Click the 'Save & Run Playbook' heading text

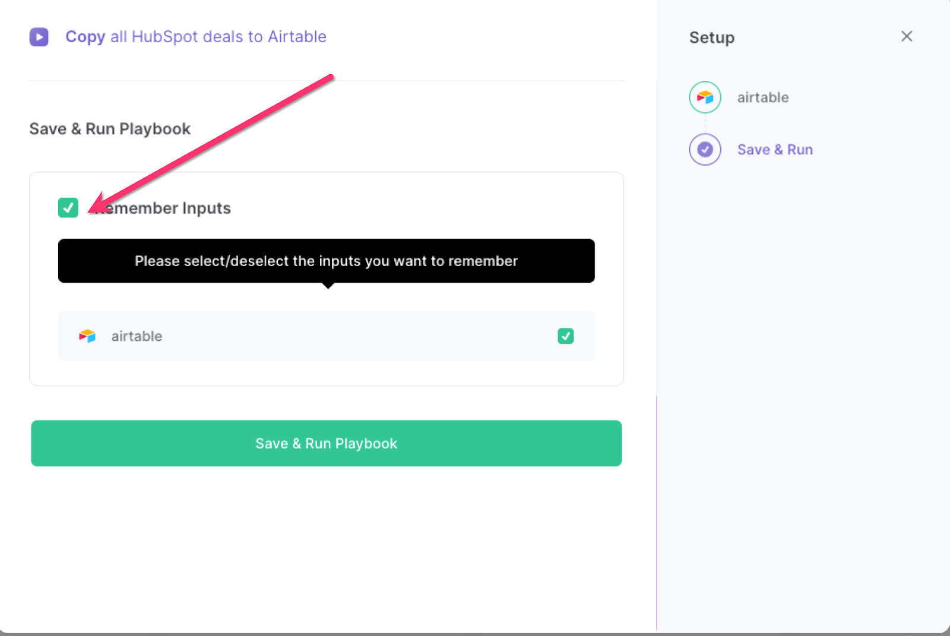click(110, 129)
